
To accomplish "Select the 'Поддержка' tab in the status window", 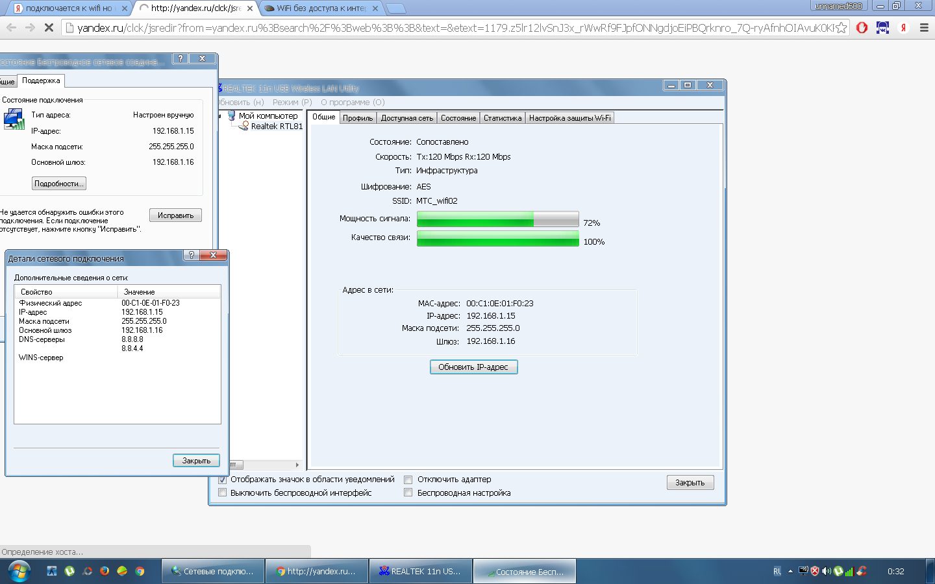I will (41, 80).
